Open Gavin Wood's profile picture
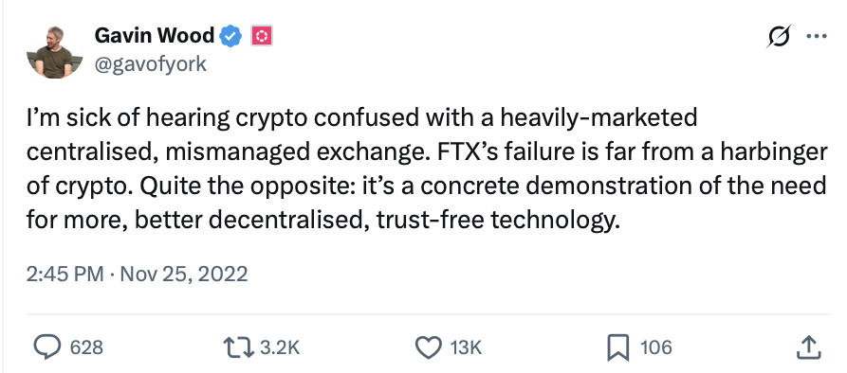The width and height of the screenshot is (847, 373). click(x=55, y=52)
